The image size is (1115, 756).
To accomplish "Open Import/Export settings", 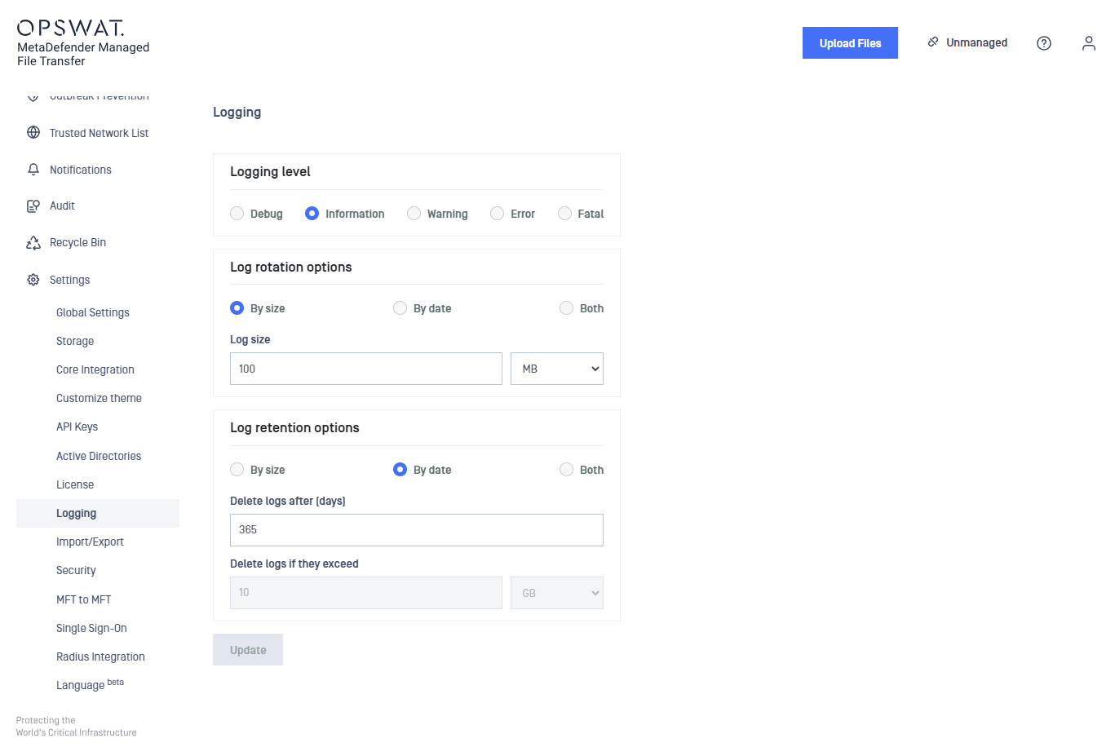I will [90, 542].
